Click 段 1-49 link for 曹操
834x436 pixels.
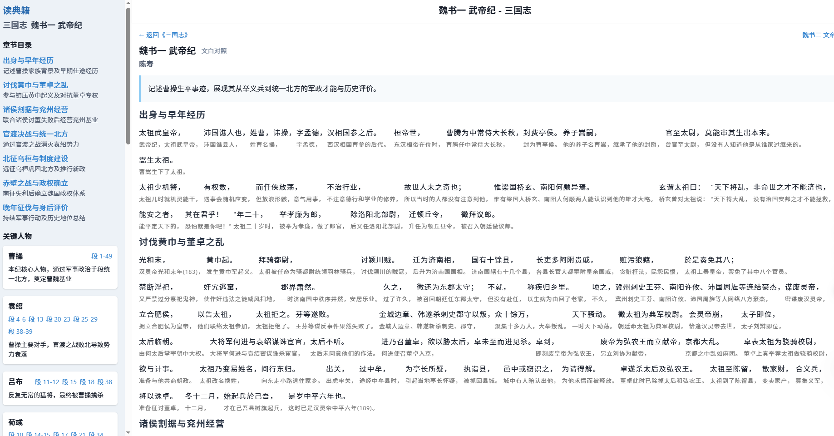click(102, 256)
